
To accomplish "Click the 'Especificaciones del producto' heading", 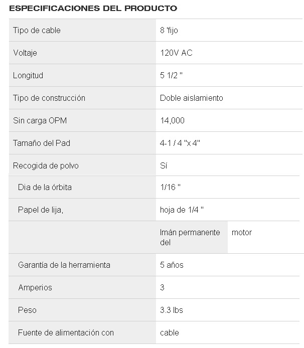I will tap(93, 9).
